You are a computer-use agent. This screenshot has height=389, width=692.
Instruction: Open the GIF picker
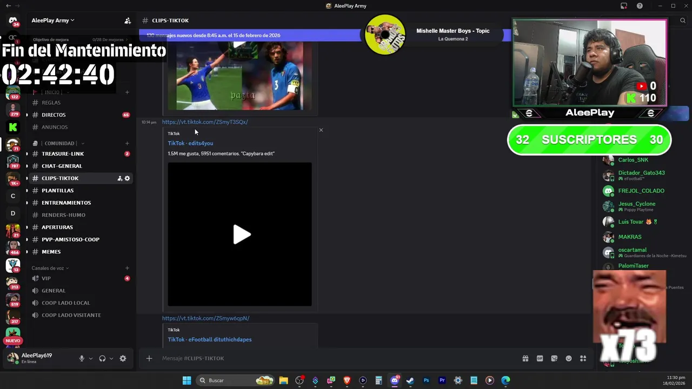540,358
